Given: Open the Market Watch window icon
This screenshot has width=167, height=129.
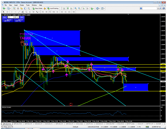Looking at the screenshot, I should (x=14, y=8).
